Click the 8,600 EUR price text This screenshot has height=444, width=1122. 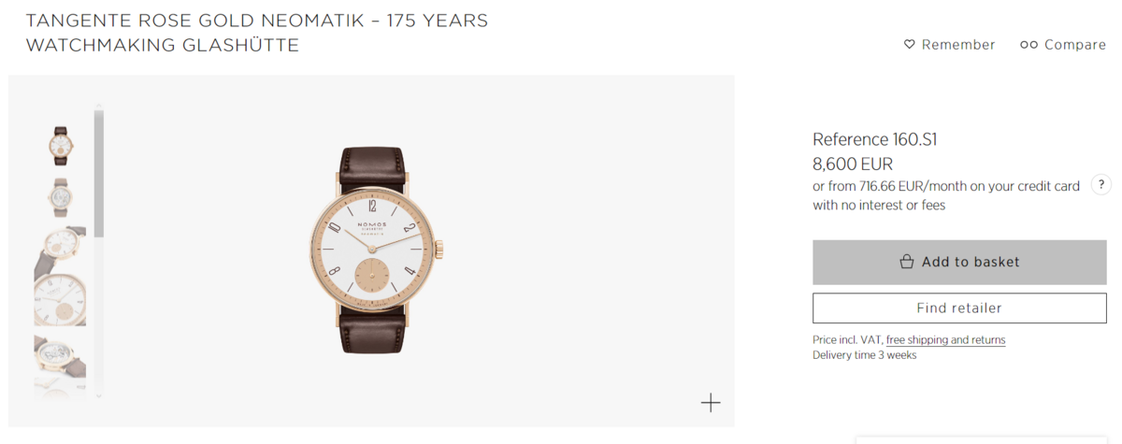[853, 165]
